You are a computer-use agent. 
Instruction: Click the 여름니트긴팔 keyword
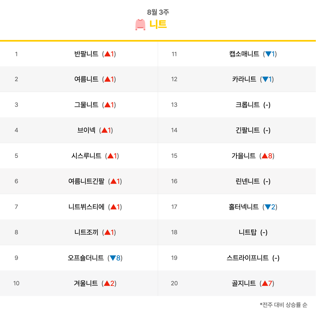click(86, 181)
